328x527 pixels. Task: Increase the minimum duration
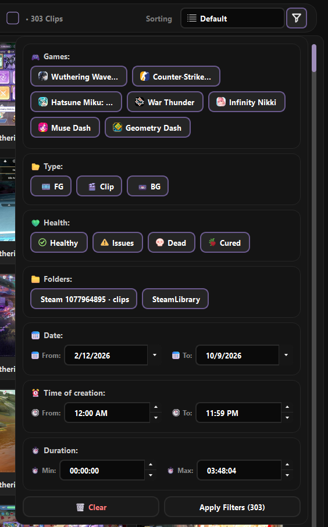click(x=151, y=464)
